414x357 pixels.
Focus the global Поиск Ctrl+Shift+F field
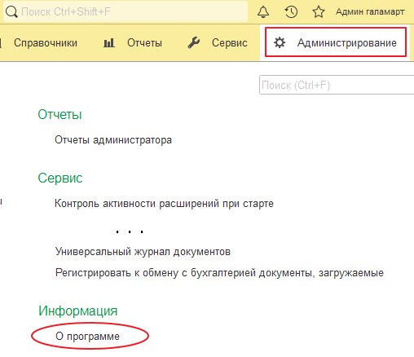(x=126, y=12)
